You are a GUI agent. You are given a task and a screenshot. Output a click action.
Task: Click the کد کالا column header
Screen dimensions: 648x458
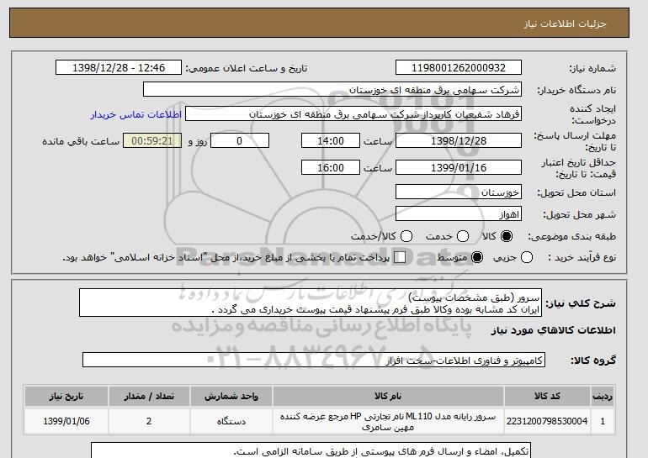tap(547, 396)
